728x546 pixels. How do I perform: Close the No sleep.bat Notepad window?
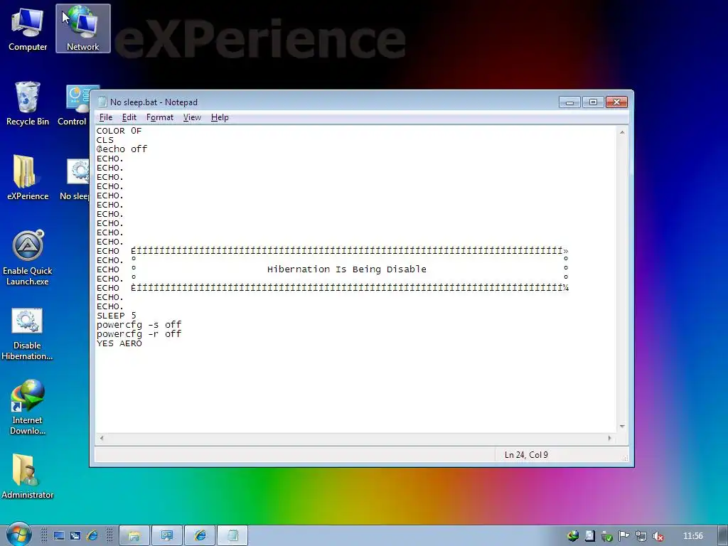(x=616, y=102)
